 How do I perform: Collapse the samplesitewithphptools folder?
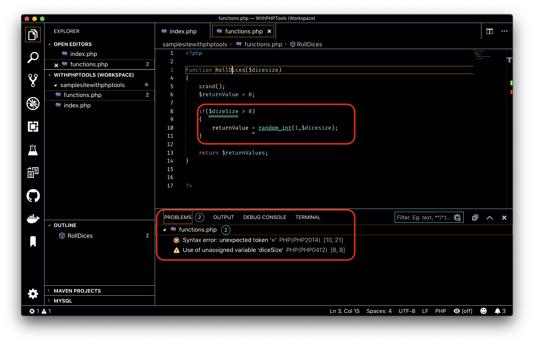click(x=55, y=85)
